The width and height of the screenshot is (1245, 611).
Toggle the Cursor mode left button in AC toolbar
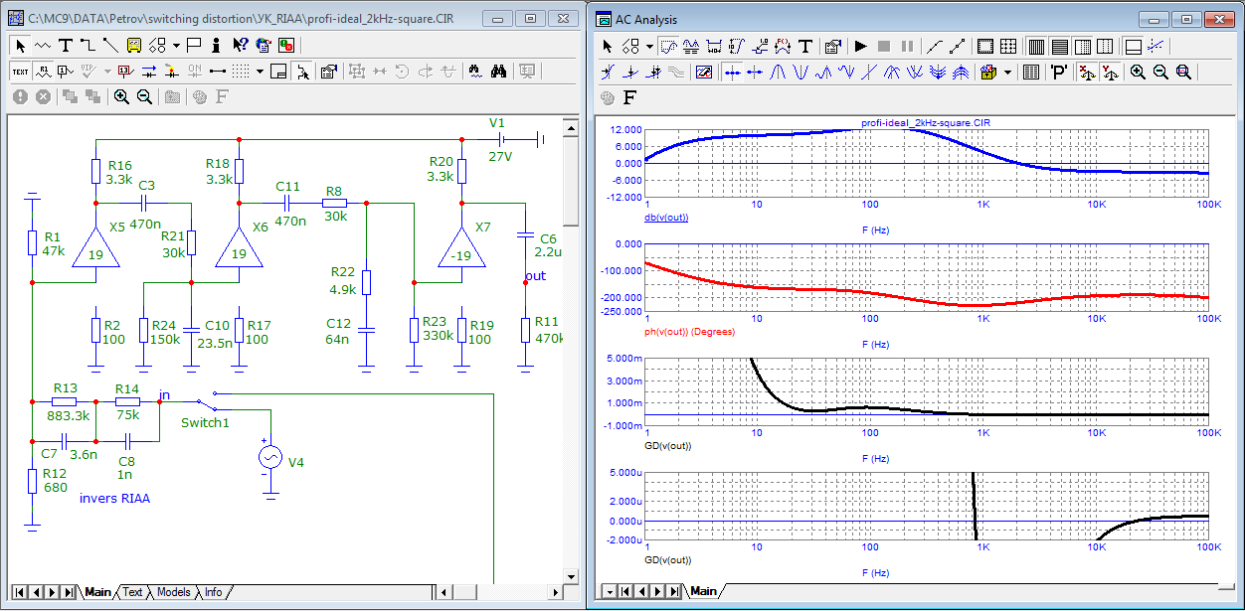[x=733, y=72]
